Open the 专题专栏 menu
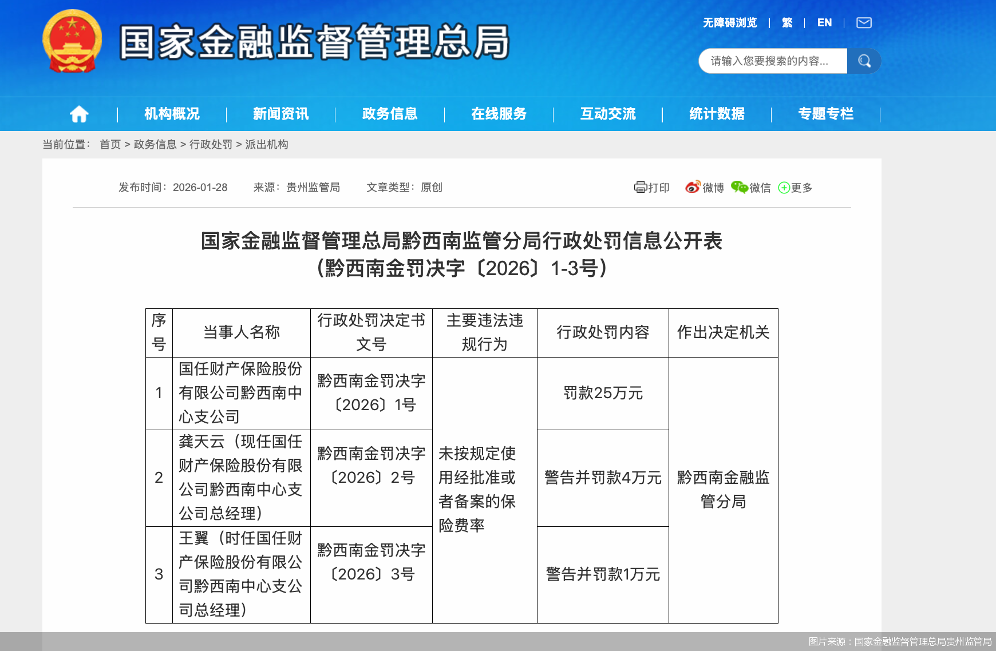Image resolution: width=996 pixels, height=651 pixels. pyautogui.click(x=825, y=114)
